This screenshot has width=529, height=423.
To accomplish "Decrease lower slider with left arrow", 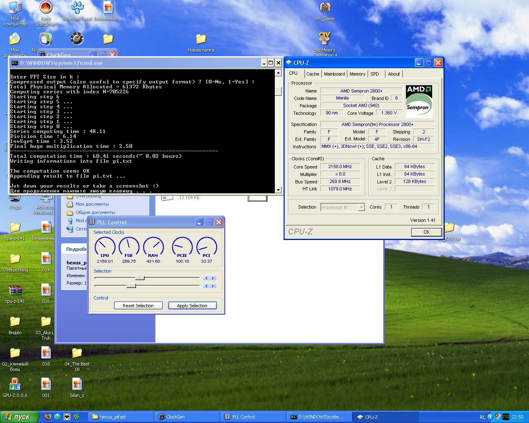I will pos(206,286).
